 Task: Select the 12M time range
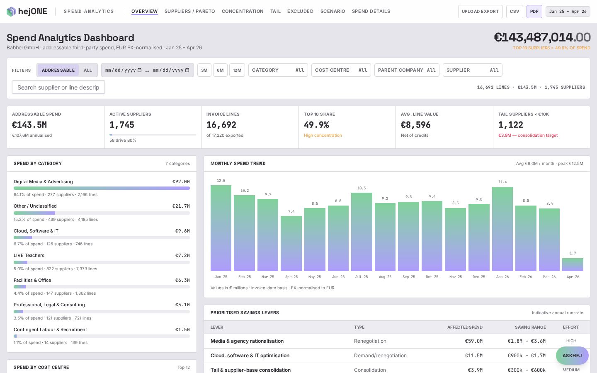click(237, 70)
